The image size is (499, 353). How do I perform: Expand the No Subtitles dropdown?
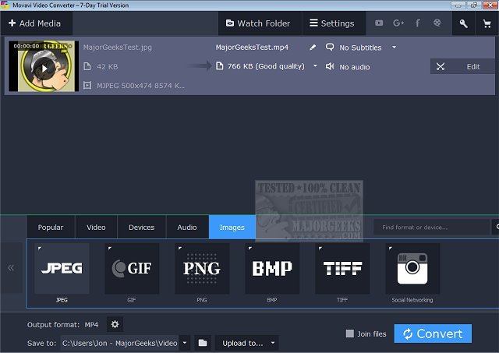coord(394,48)
